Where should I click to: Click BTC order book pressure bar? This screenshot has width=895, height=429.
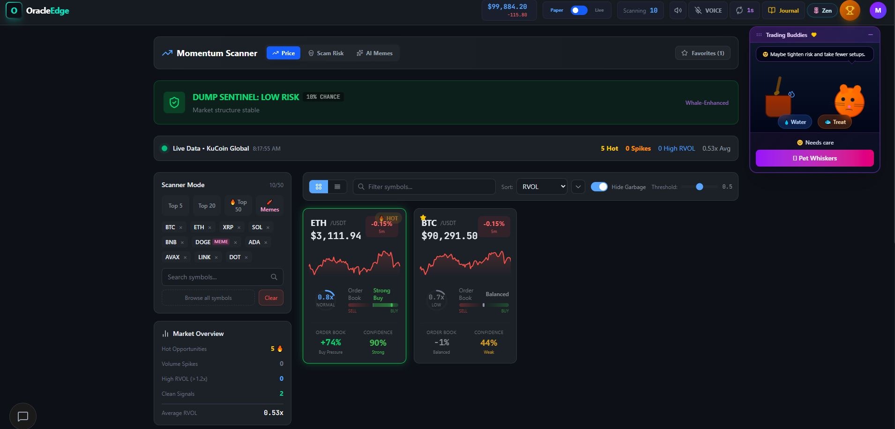[x=484, y=305]
